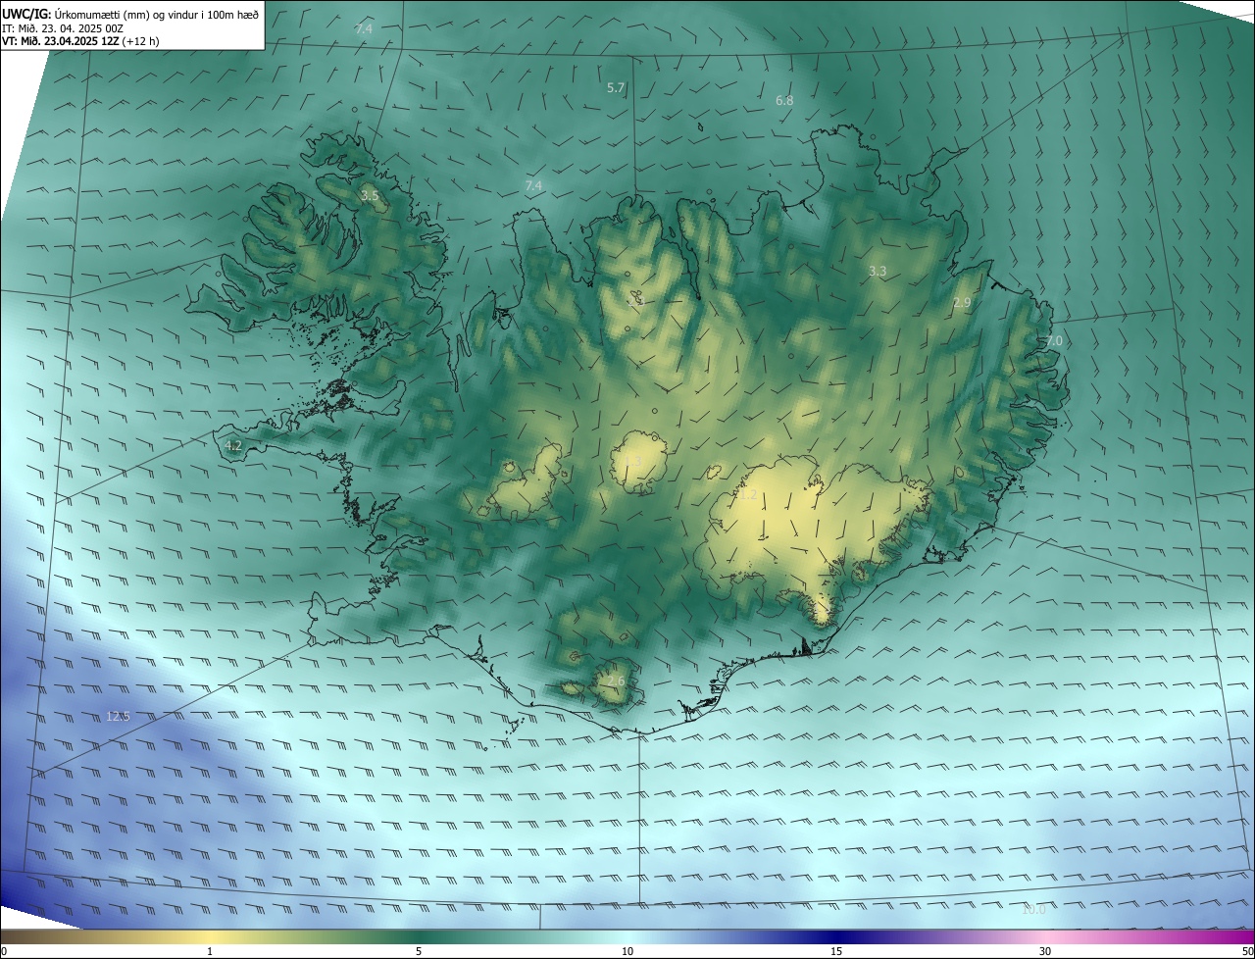Click the legend tick label '1'

point(210,951)
